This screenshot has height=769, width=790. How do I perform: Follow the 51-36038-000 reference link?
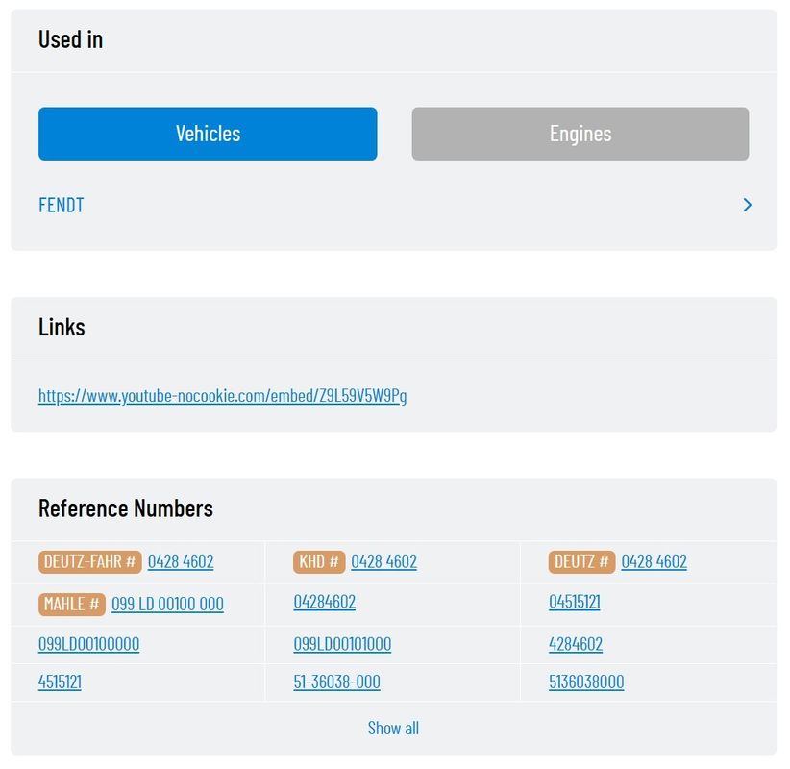click(x=336, y=682)
